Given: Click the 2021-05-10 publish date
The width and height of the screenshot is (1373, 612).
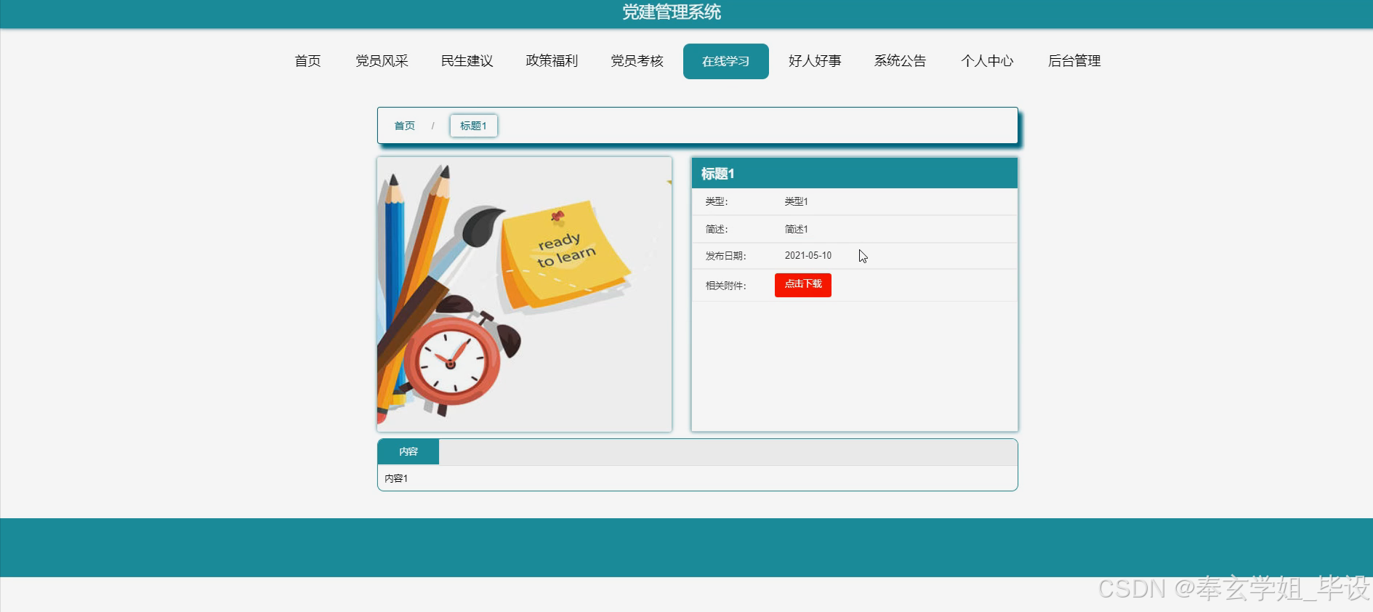Looking at the screenshot, I should coord(808,256).
